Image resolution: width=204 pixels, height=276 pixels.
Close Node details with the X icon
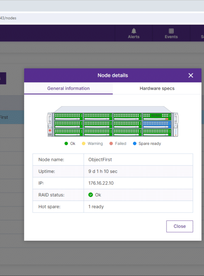click(x=191, y=76)
